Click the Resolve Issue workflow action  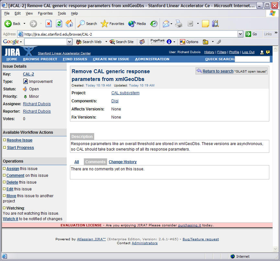click(x=19, y=140)
